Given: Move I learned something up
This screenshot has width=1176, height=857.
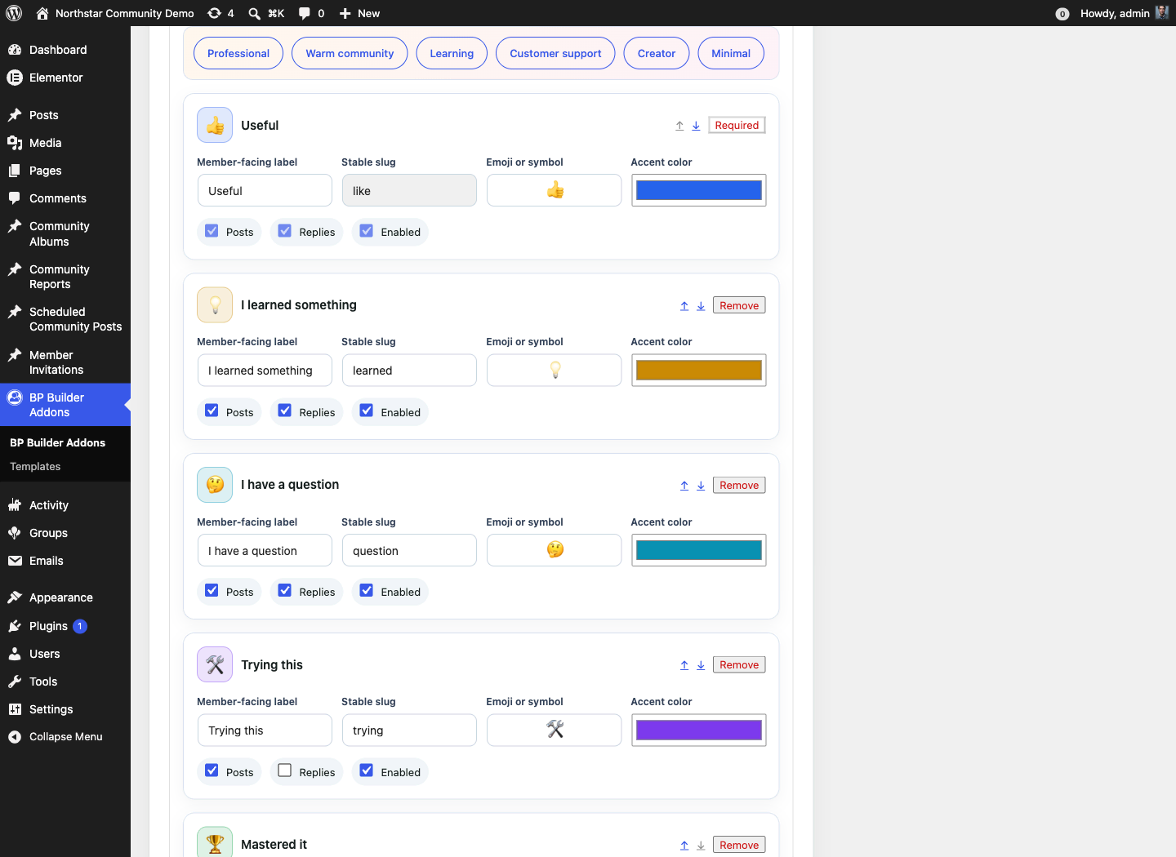Looking at the screenshot, I should pyautogui.click(x=684, y=306).
